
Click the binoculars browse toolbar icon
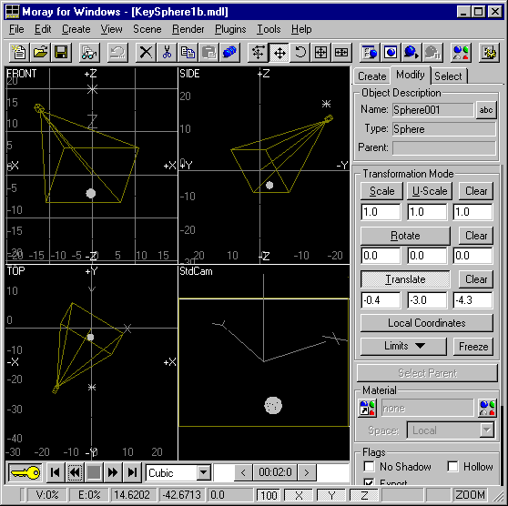[x=89, y=52]
